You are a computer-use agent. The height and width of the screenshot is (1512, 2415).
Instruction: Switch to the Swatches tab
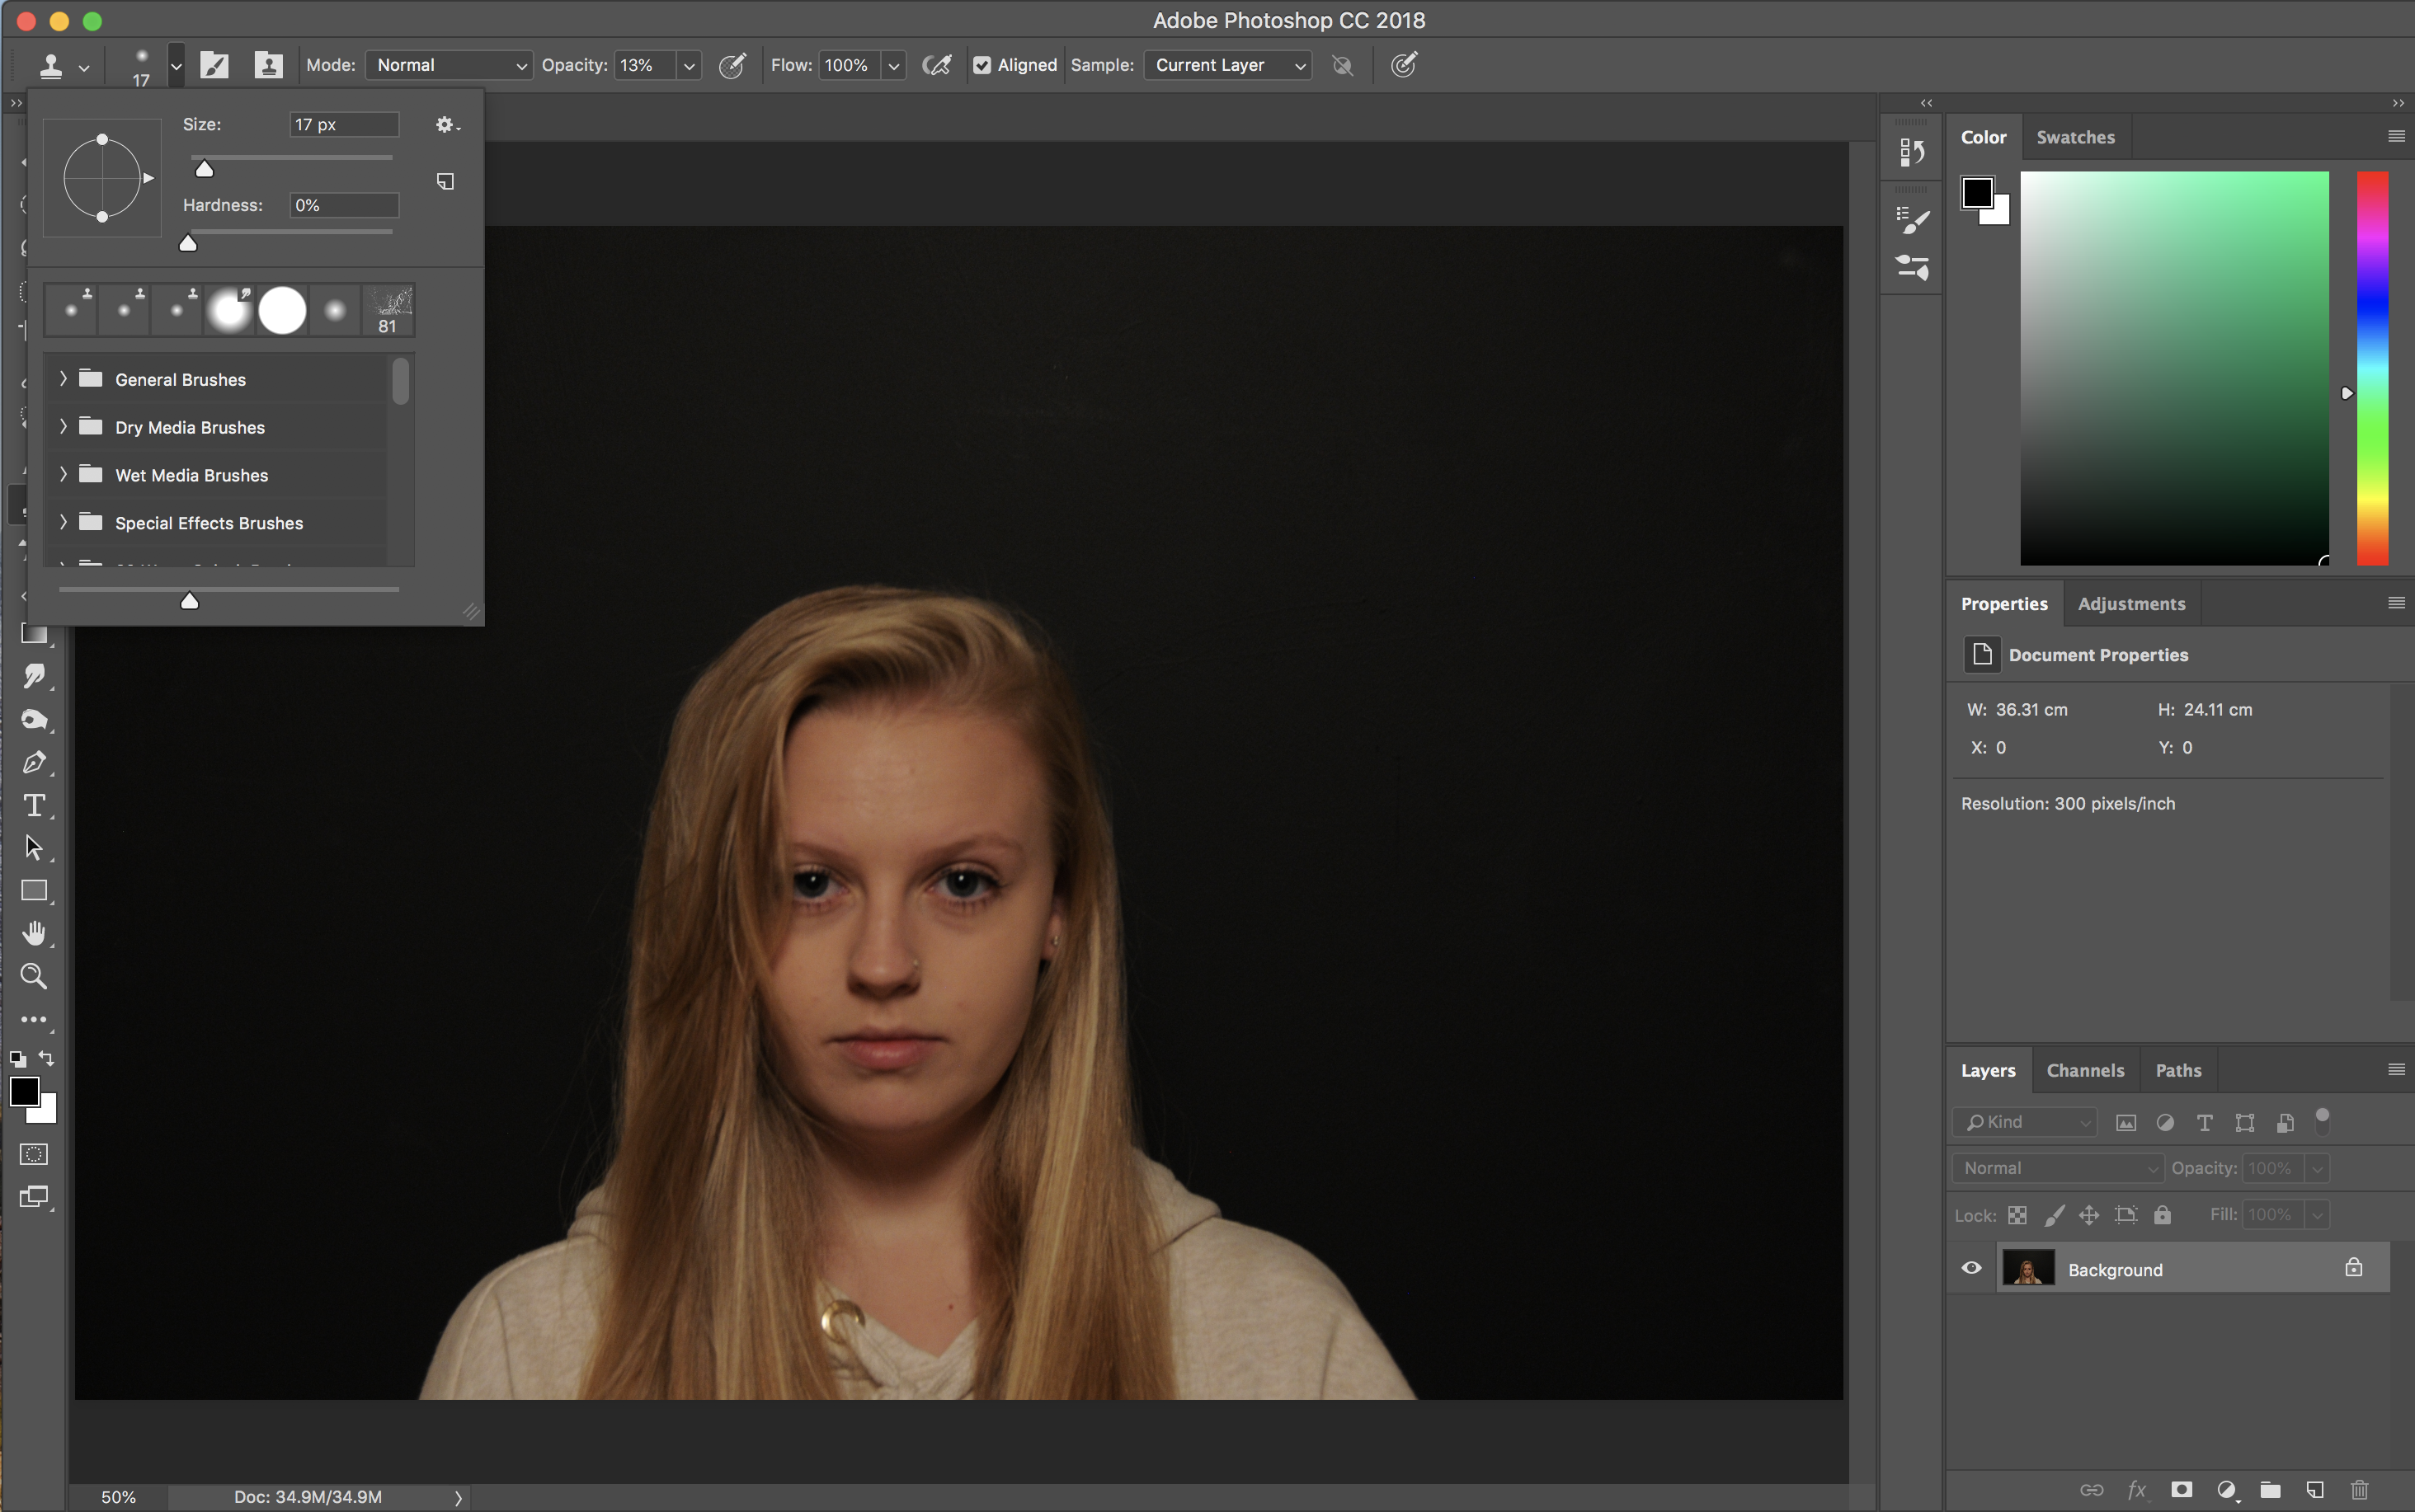tap(2075, 137)
